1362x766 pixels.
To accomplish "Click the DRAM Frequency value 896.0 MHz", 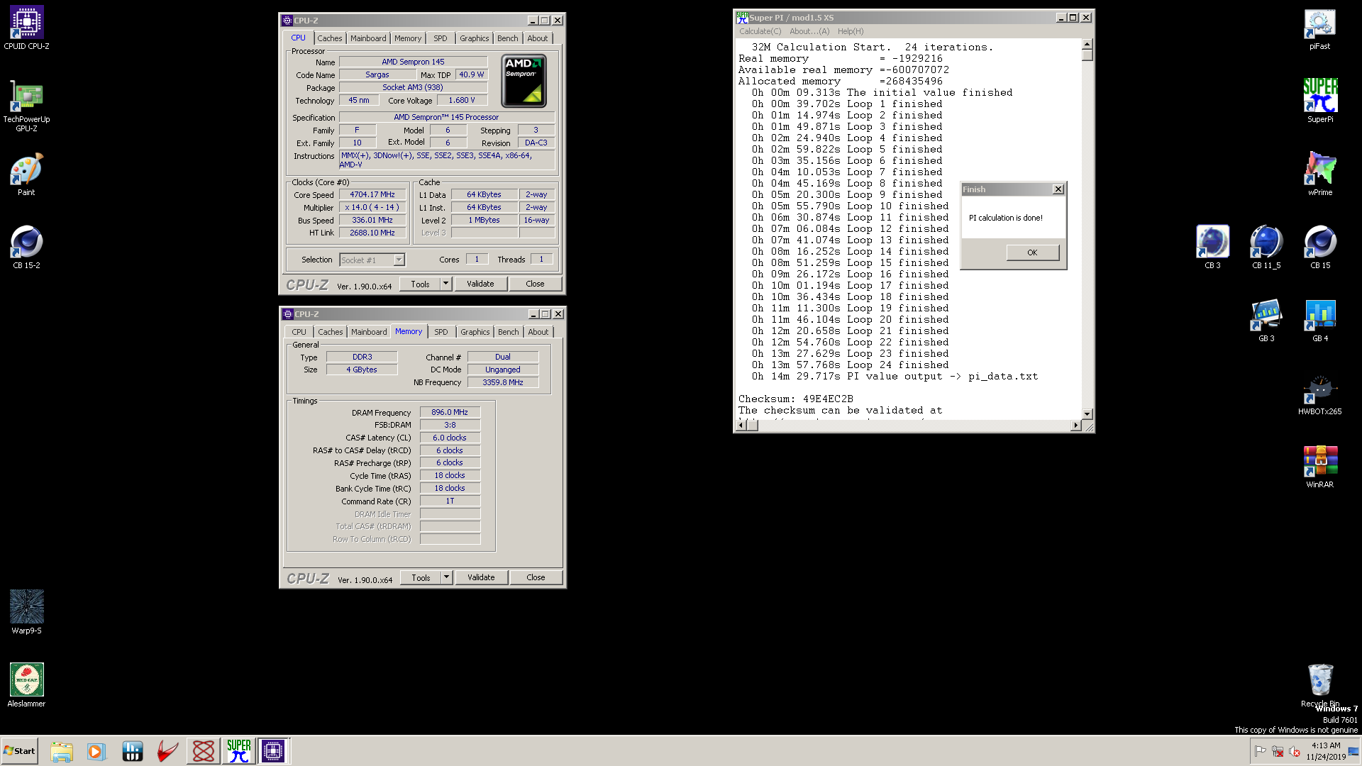I will [x=450, y=412].
